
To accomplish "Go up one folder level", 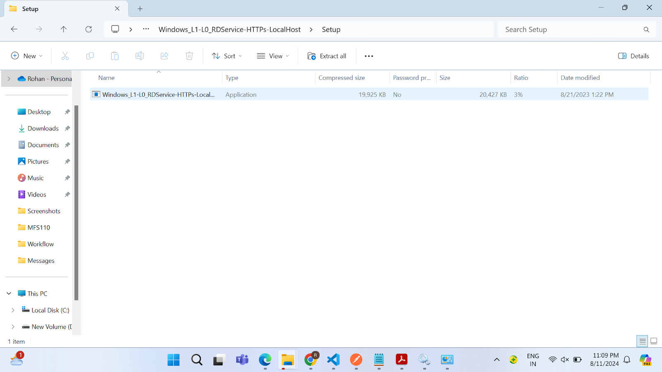I will pyautogui.click(x=63, y=29).
